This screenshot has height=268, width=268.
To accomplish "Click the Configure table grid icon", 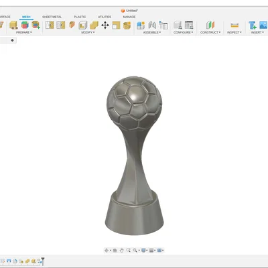I will (189, 25).
